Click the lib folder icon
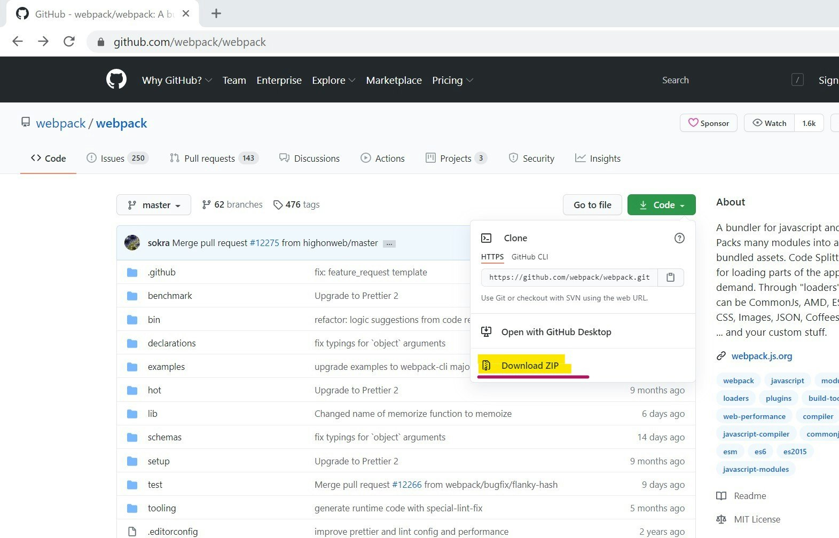839x538 pixels. pyautogui.click(x=132, y=414)
